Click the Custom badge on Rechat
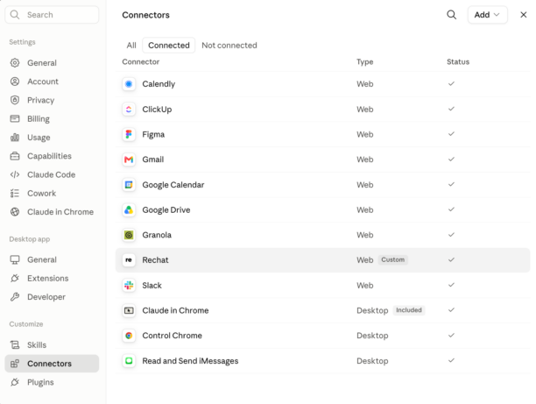This screenshot has width=536, height=404. (x=392, y=259)
